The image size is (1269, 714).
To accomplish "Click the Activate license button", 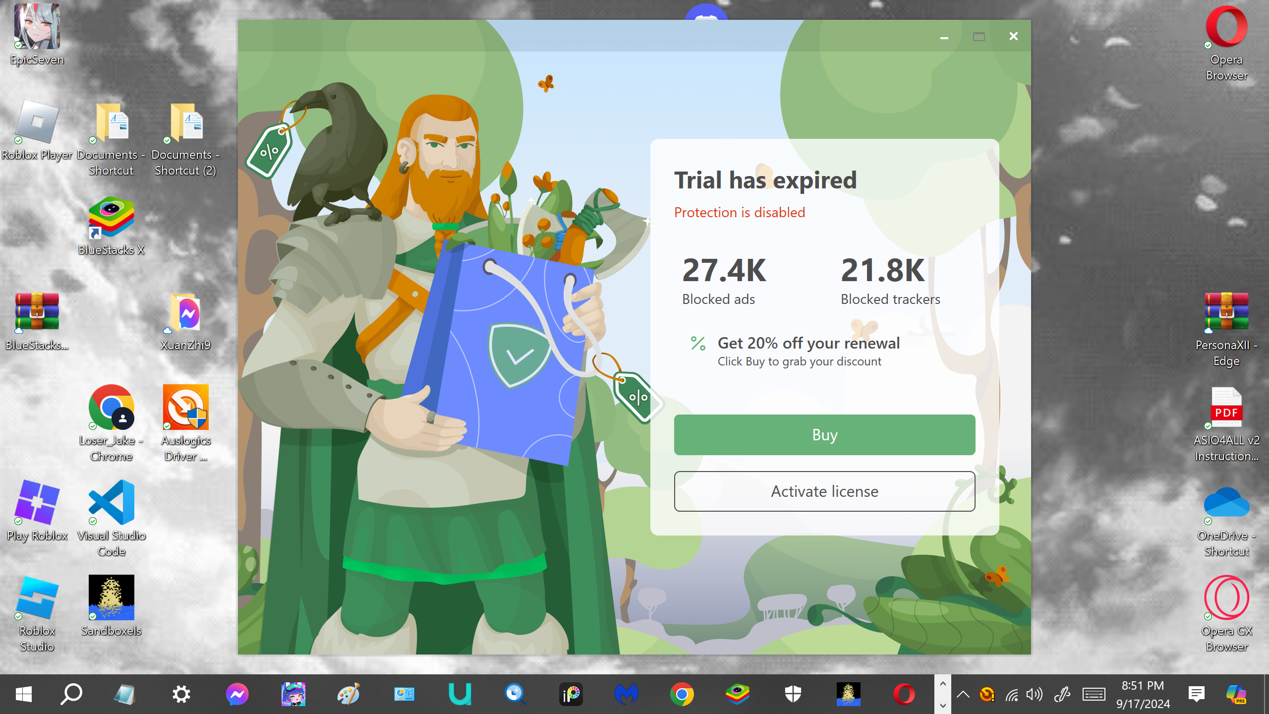I will pyautogui.click(x=824, y=491).
